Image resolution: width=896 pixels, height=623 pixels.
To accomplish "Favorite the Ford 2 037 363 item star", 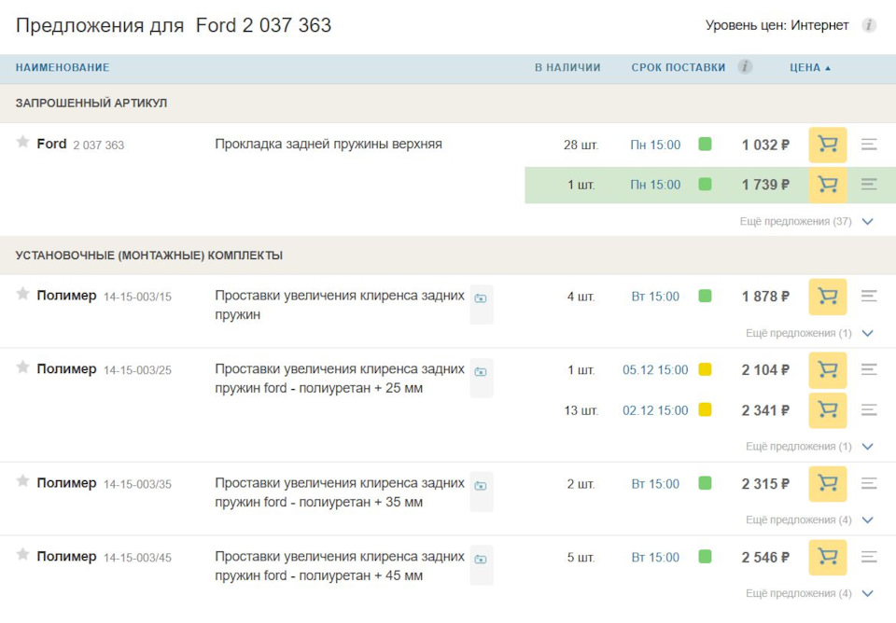I will [x=23, y=143].
